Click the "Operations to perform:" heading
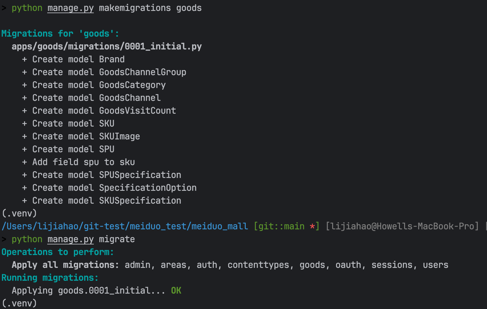The width and height of the screenshot is (487, 309). [58, 252]
